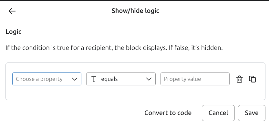Delete the condition with the trash icon
Image resolution: width=269 pixels, height=125 pixels.
(x=239, y=79)
